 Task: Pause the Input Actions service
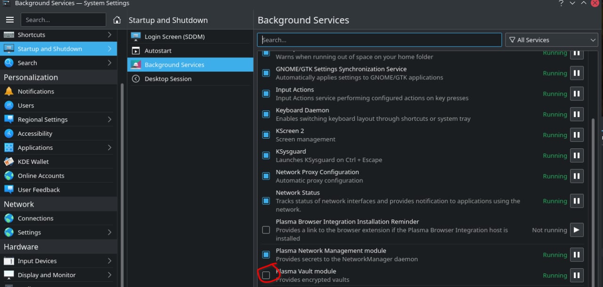tap(577, 94)
